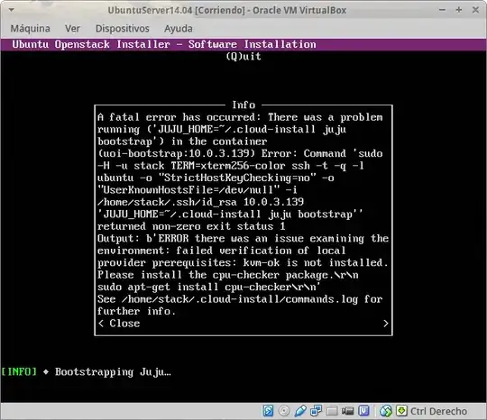The height and width of the screenshot is (420, 487).
Task: Open the Dispositivos menu
Action: [123, 29]
